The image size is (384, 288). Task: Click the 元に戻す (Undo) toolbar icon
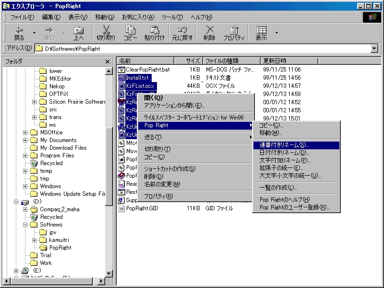182,32
